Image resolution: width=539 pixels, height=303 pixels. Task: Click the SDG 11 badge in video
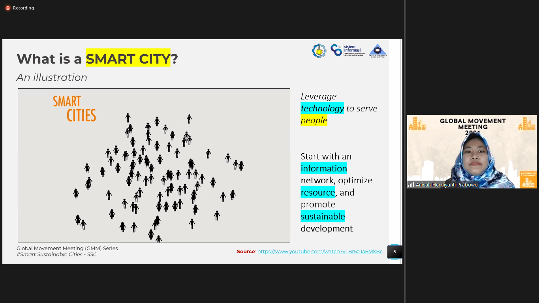coord(528,179)
